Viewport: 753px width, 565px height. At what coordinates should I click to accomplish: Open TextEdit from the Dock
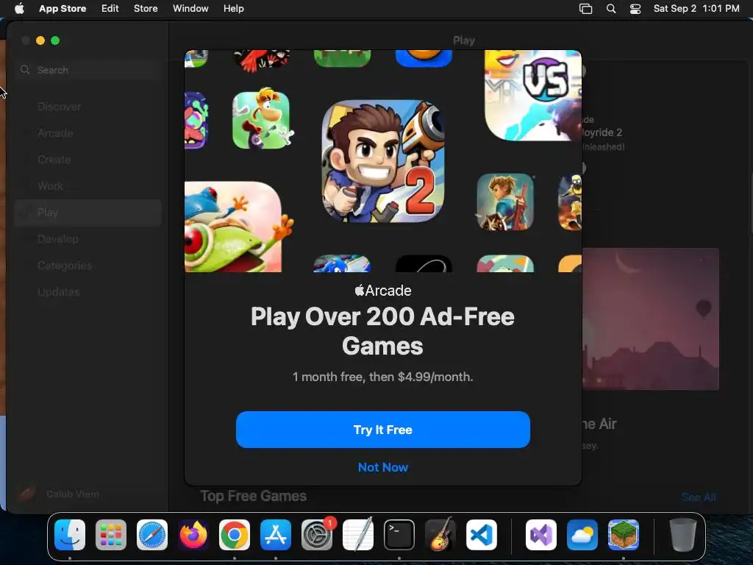click(x=358, y=535)
